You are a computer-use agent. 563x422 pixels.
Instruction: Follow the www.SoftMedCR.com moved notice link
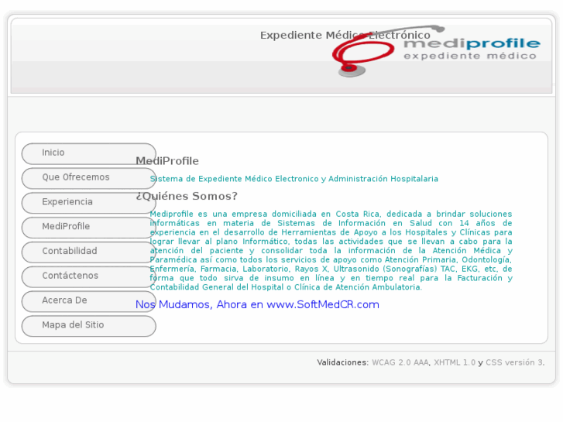[257, 304]
